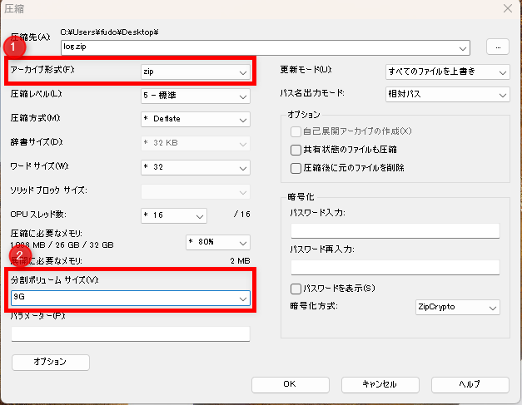
Task: Open the 圧縮方式 dropdown showing Deflate
Action: point(195,119)
